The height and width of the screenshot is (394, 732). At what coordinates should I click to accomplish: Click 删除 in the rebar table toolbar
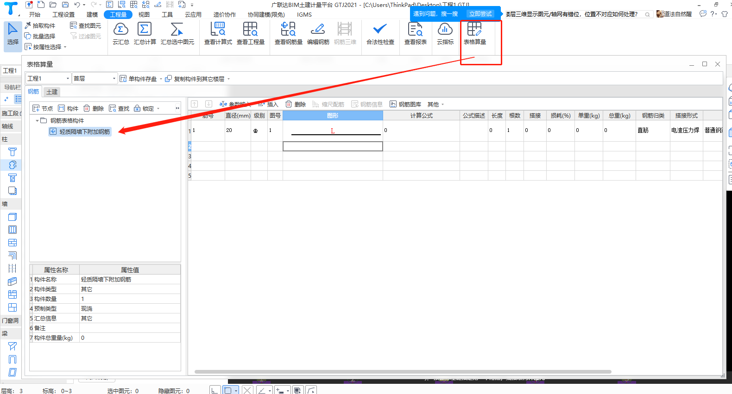[x=296, y=104]
